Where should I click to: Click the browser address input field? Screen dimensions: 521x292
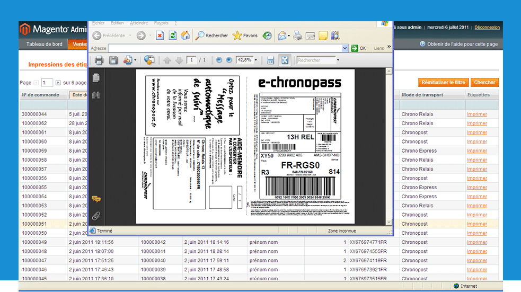coord(225,48)
